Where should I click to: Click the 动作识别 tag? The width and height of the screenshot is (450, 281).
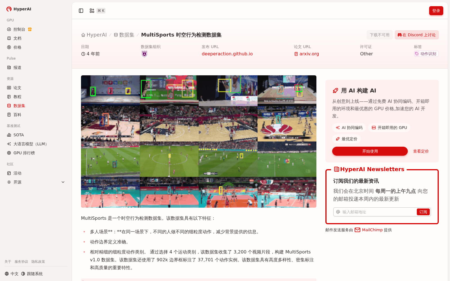click(426, 54)
